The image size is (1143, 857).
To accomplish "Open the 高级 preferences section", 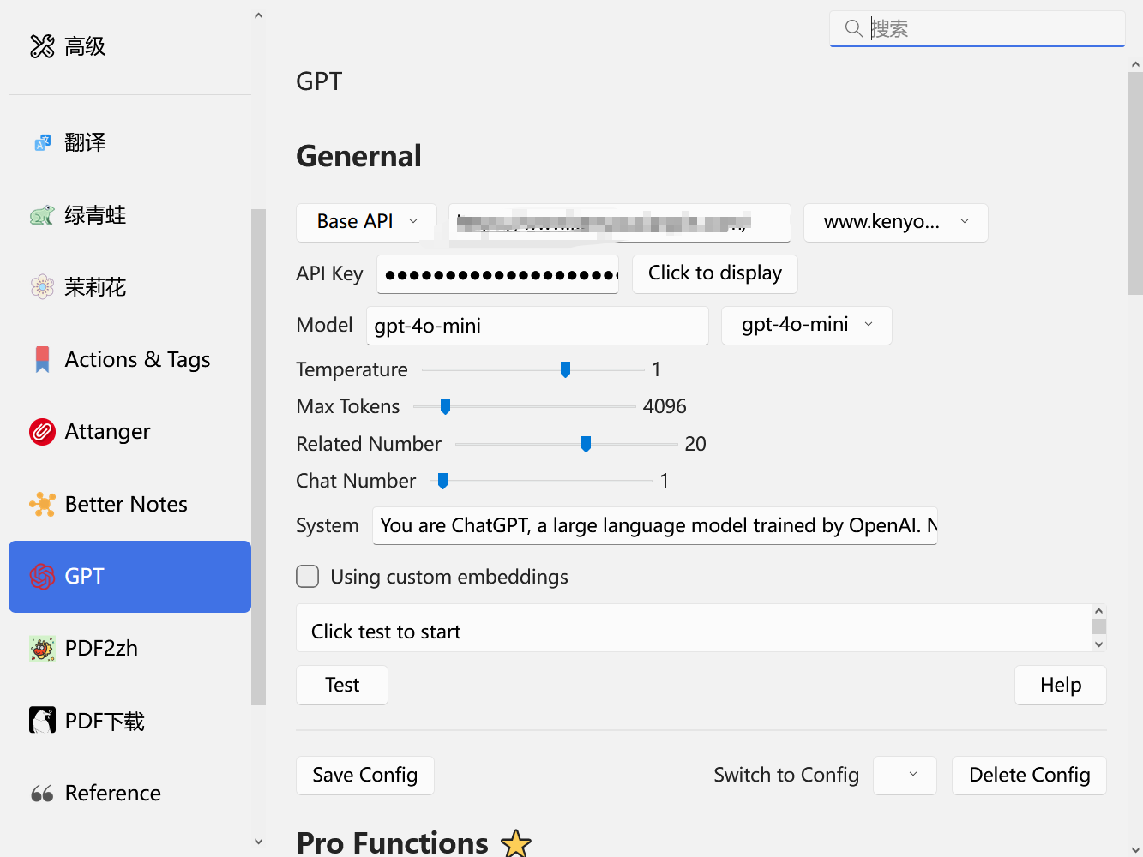I will [x=129, y=46].
